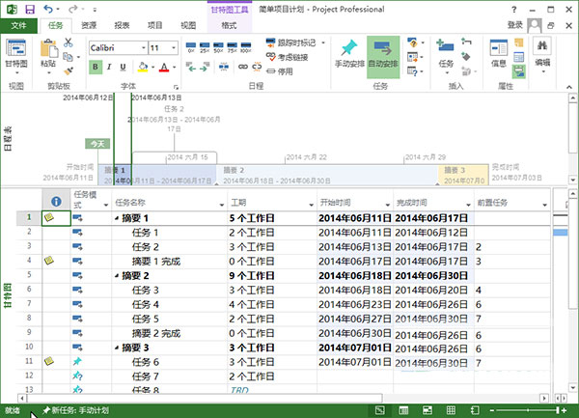The image size is (579, 418).
Task: Open the 任务名称 column filter dropdown
Action: click(x=222, y=205)
